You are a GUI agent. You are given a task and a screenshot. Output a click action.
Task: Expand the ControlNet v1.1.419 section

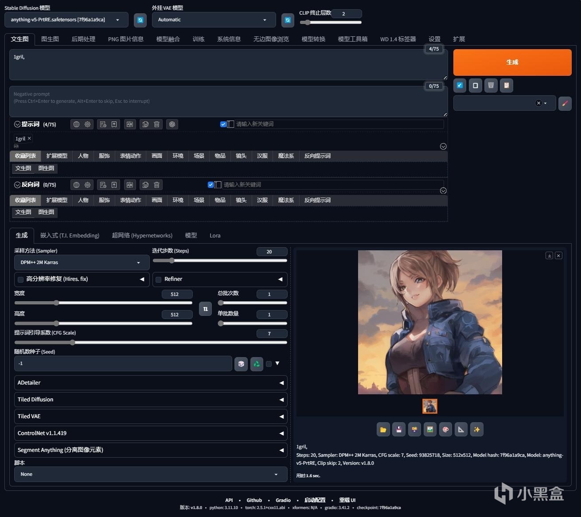point(151,433)
